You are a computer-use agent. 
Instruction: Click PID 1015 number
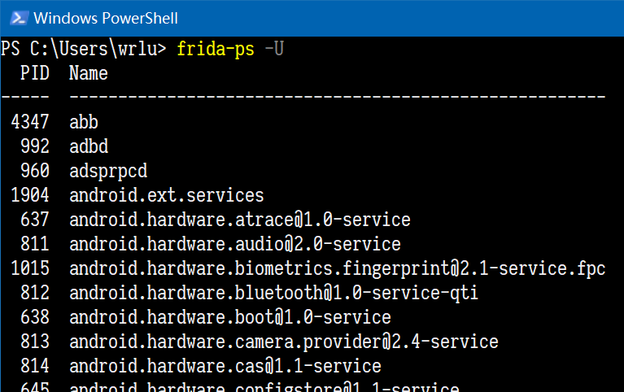pyautogui.click(x=30, y=268)
